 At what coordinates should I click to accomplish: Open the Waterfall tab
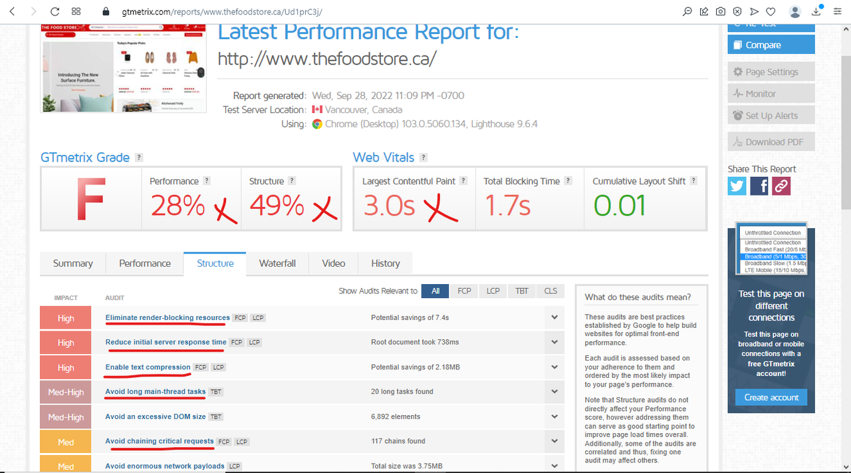coord(277,263)
